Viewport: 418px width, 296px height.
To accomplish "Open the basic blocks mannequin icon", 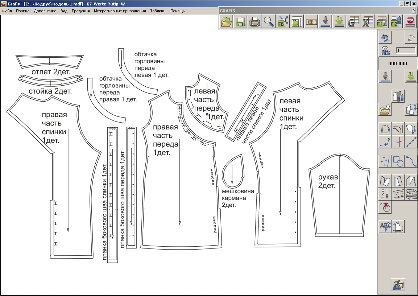I will click(x=398, y=96).
